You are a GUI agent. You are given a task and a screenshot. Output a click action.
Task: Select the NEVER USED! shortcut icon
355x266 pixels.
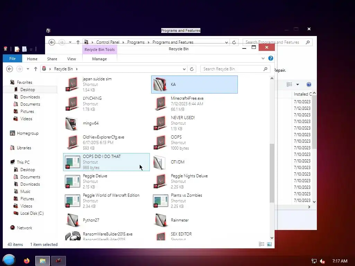(161, 123)
